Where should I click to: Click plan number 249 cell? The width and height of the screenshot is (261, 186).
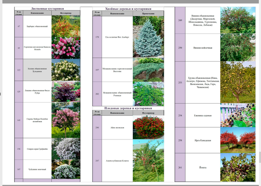tap(180, 20)
